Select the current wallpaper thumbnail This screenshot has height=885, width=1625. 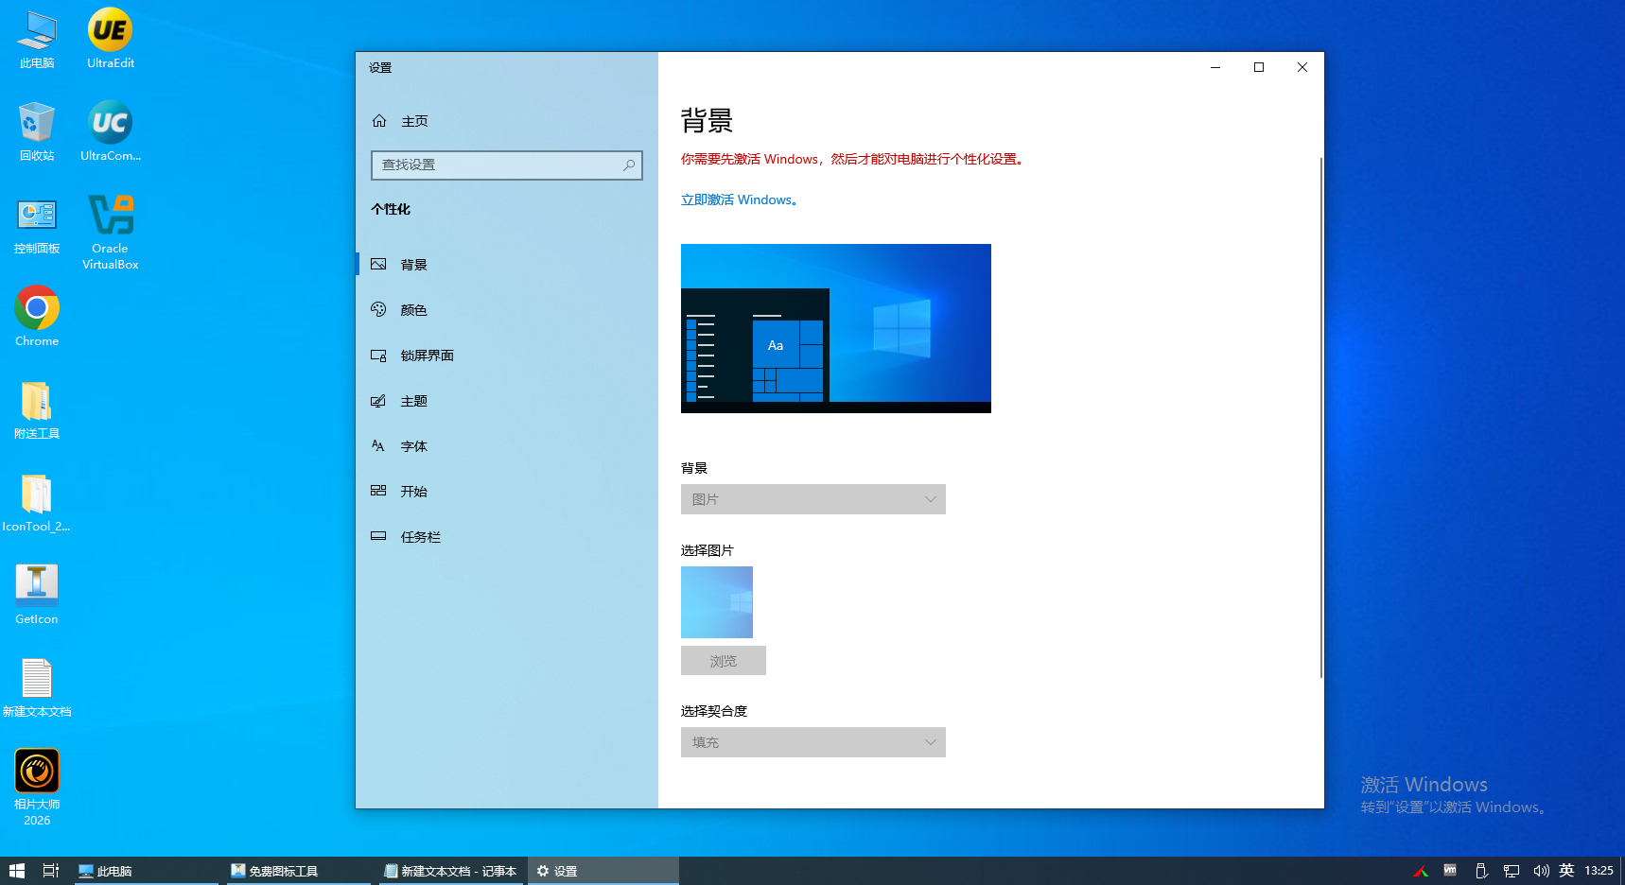716,602
